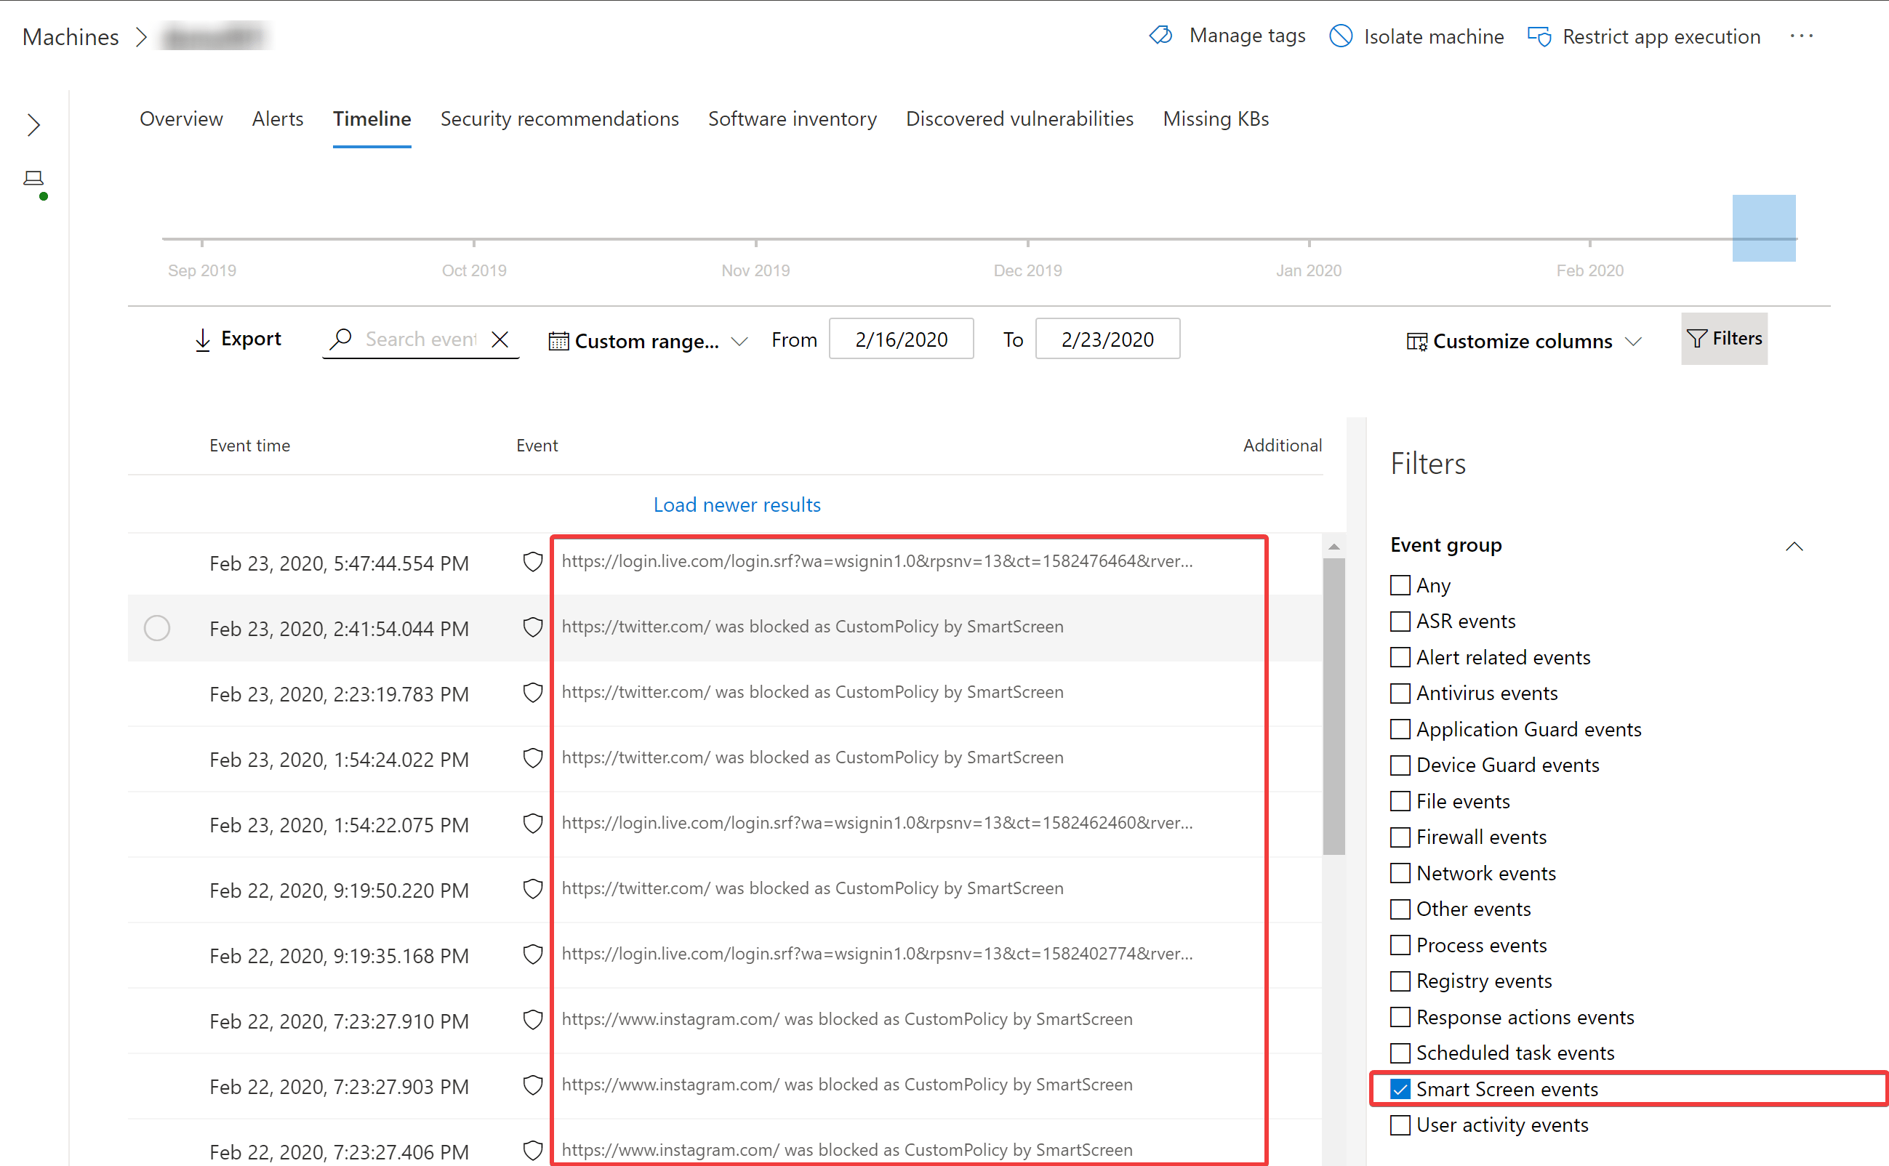Enable the Network events filter checkbox
Viewport: 1889px width, 1166px height.
[1400, 873]
